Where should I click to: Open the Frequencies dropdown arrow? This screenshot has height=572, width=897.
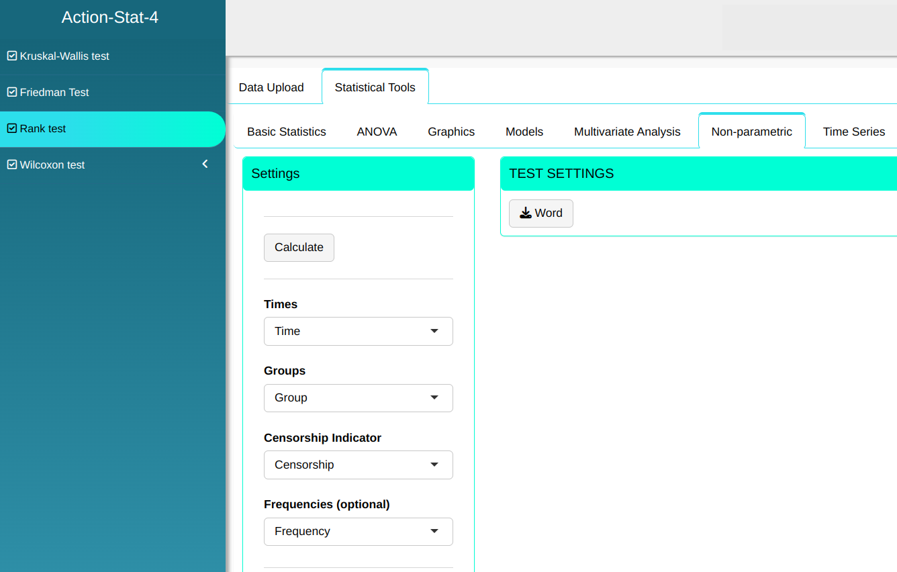434,532
